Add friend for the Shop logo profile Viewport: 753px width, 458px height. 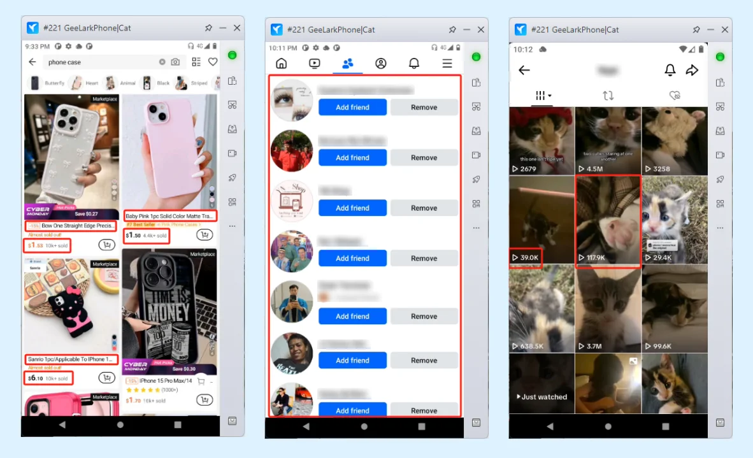[x=352, y=208]
